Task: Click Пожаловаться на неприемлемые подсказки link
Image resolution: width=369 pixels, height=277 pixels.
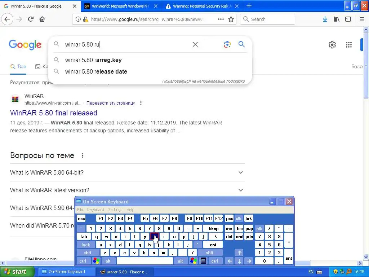Action: click(203, 81)
